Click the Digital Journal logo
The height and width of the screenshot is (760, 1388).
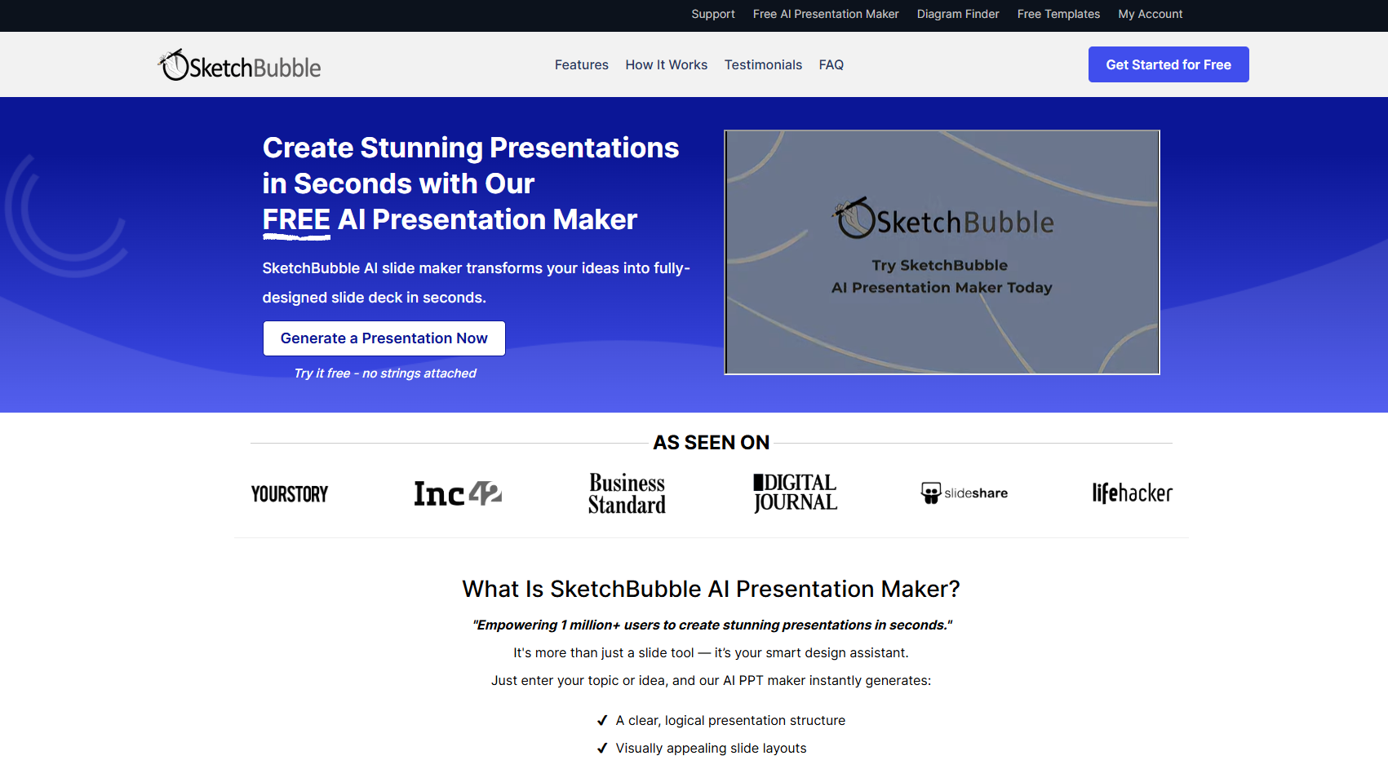coord(796,493)
